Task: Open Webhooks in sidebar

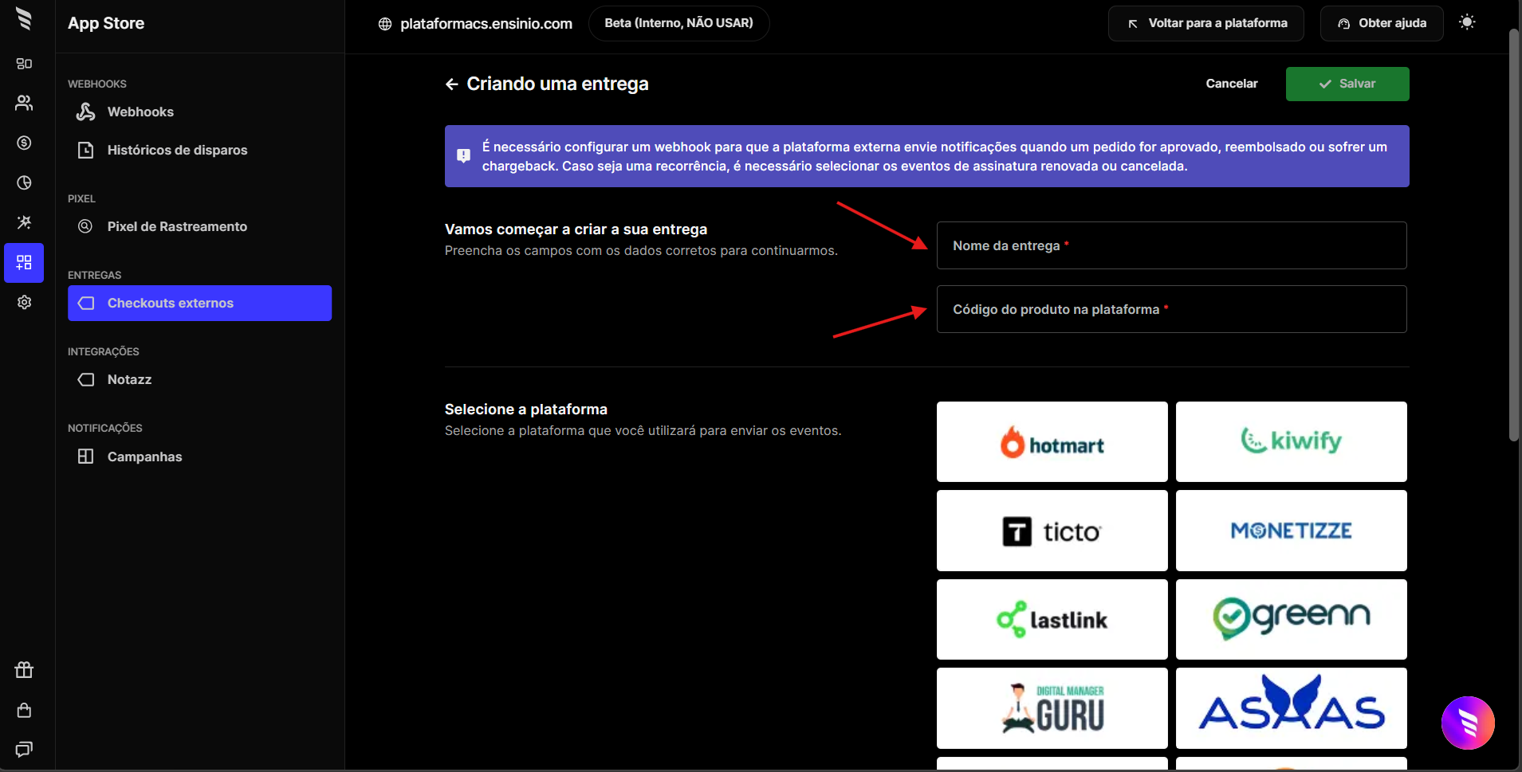Action: pyautogui.click(x=140, y=112)
